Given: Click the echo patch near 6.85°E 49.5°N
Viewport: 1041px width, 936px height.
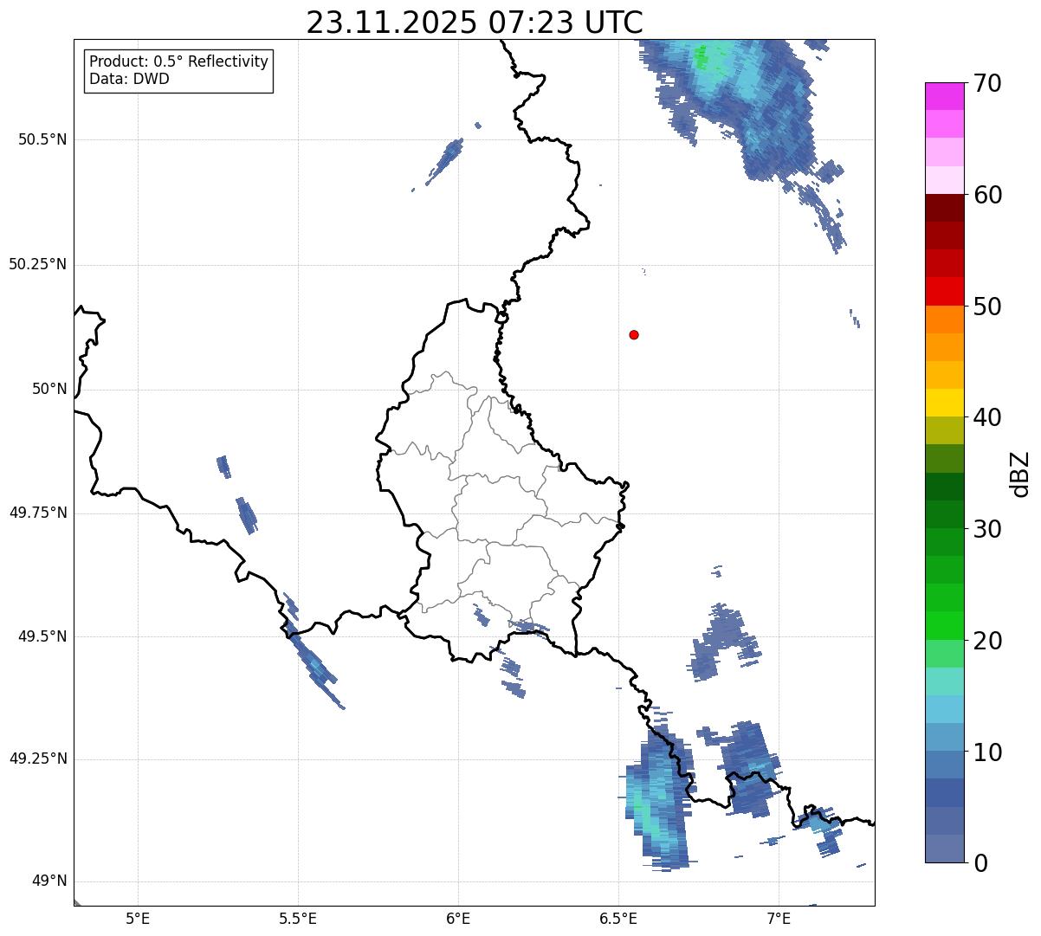Looking at the screenshot, I should tap(724, 641).
